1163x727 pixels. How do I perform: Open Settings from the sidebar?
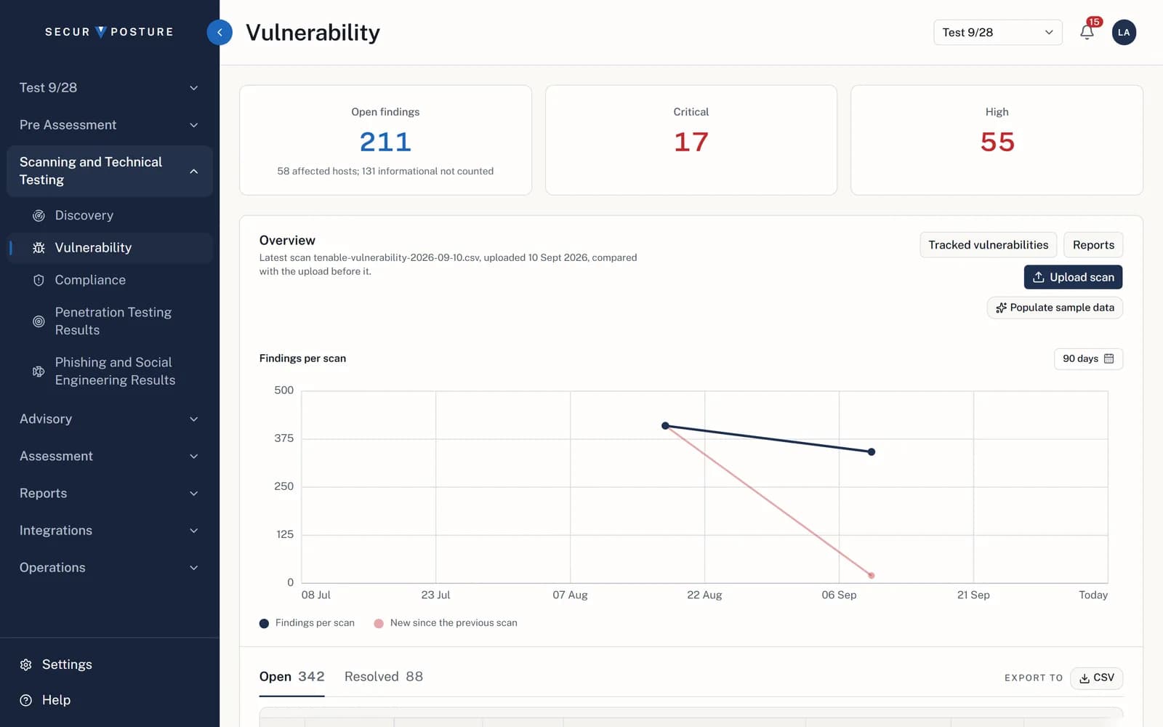(x=109, y=664)
